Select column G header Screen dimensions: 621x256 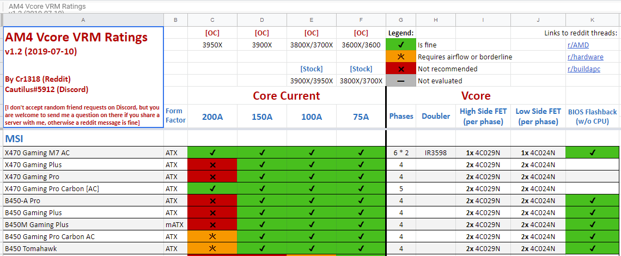[401, 20]
